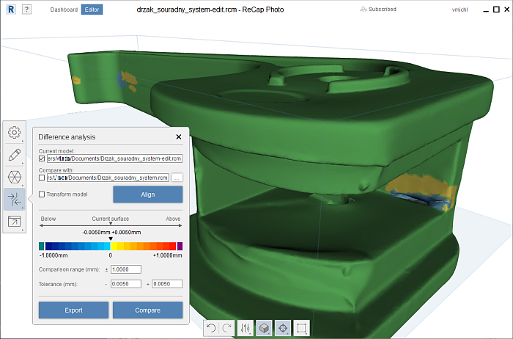The height and width of the screenshot is (339, 513).
Task: Undo the last action
Action: pyautogui.click(x=211, y=327)
